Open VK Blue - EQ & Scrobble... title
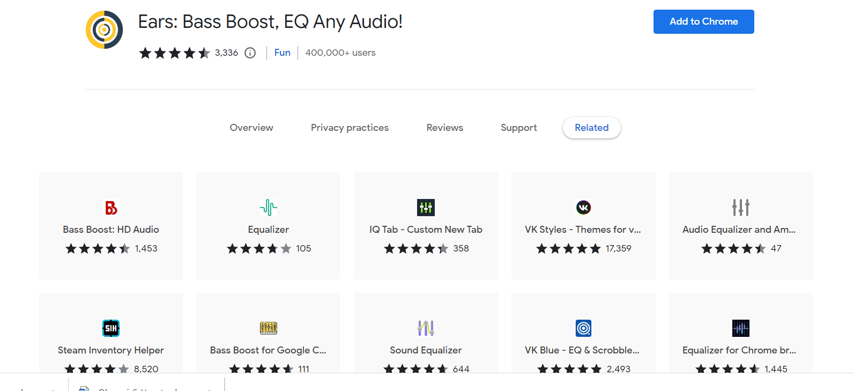Screen dimensions: 854x391 582,350
